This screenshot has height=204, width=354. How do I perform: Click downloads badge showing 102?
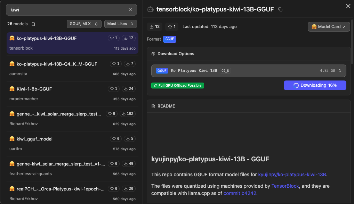click(128, 114)
